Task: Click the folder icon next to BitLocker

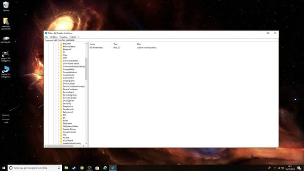Action: 61,44
